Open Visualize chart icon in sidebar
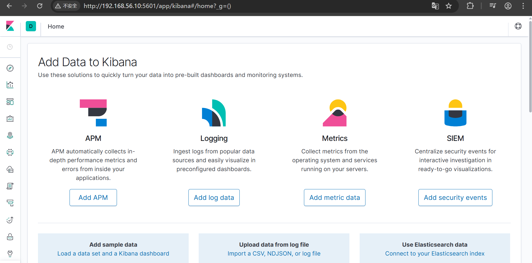 (10, 85)
